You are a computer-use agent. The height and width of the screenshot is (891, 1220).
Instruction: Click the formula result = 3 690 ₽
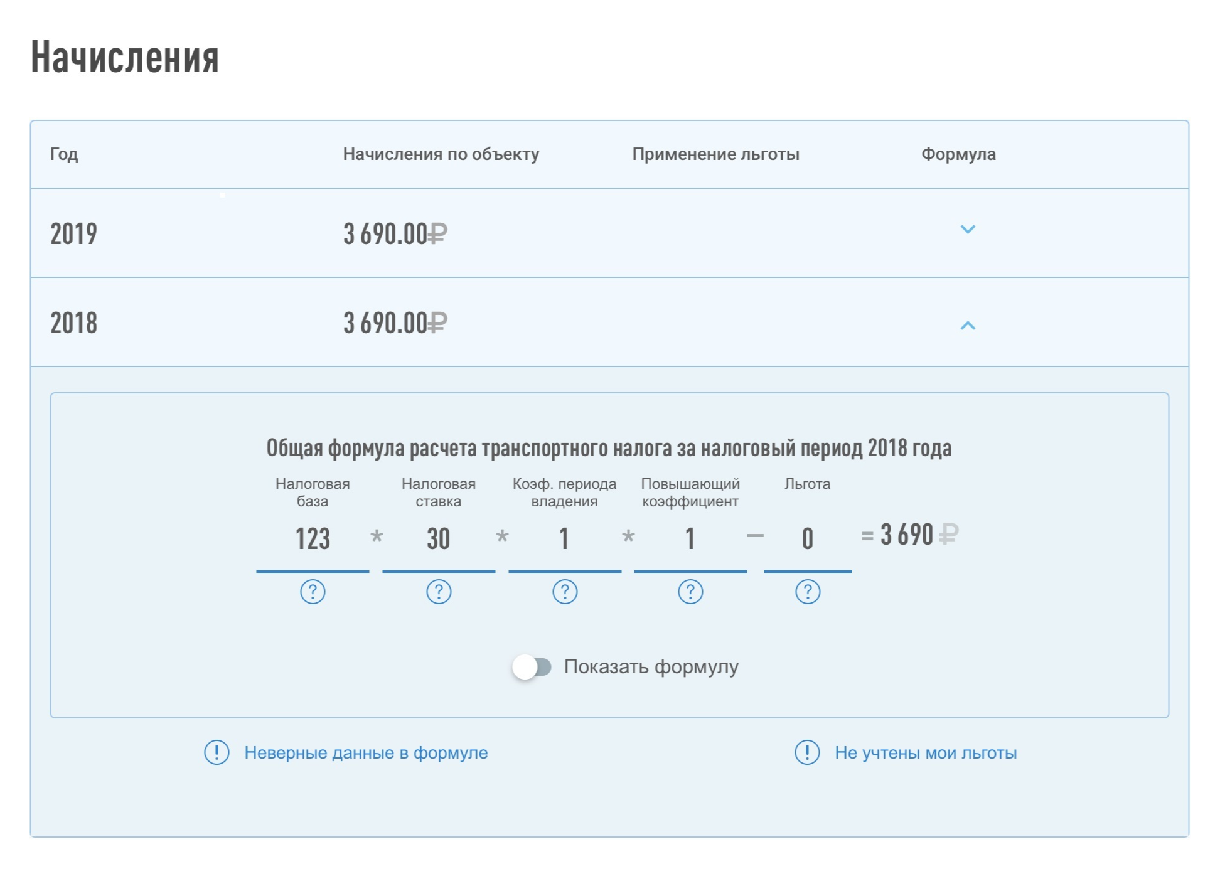909,535
